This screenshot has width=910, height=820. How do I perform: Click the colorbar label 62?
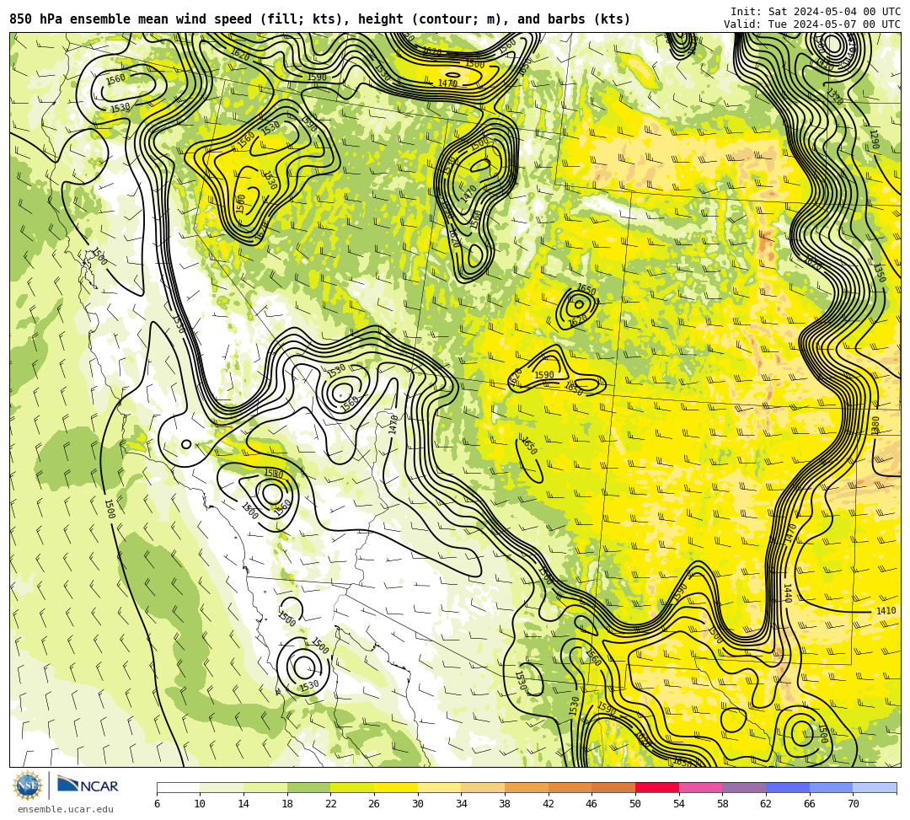point(766,804)
